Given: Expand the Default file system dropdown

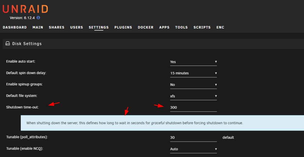Looking at the screenshot, I should (193, 96).
